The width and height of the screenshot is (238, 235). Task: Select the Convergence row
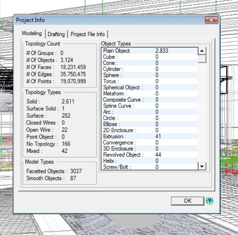coord(150,143)
